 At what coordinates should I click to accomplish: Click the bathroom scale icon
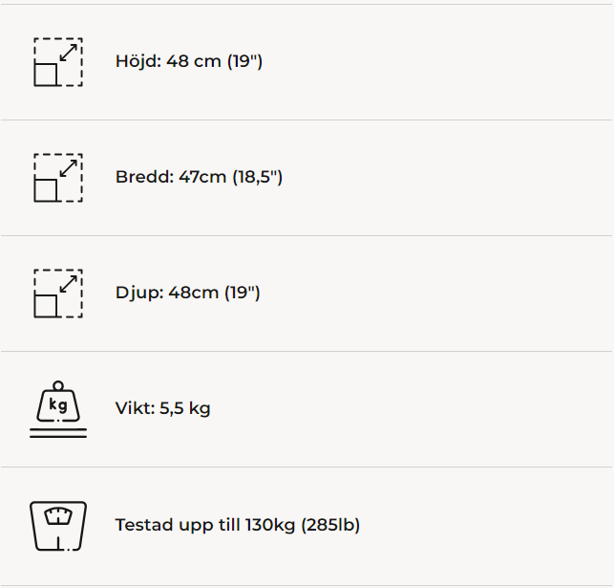58,525
